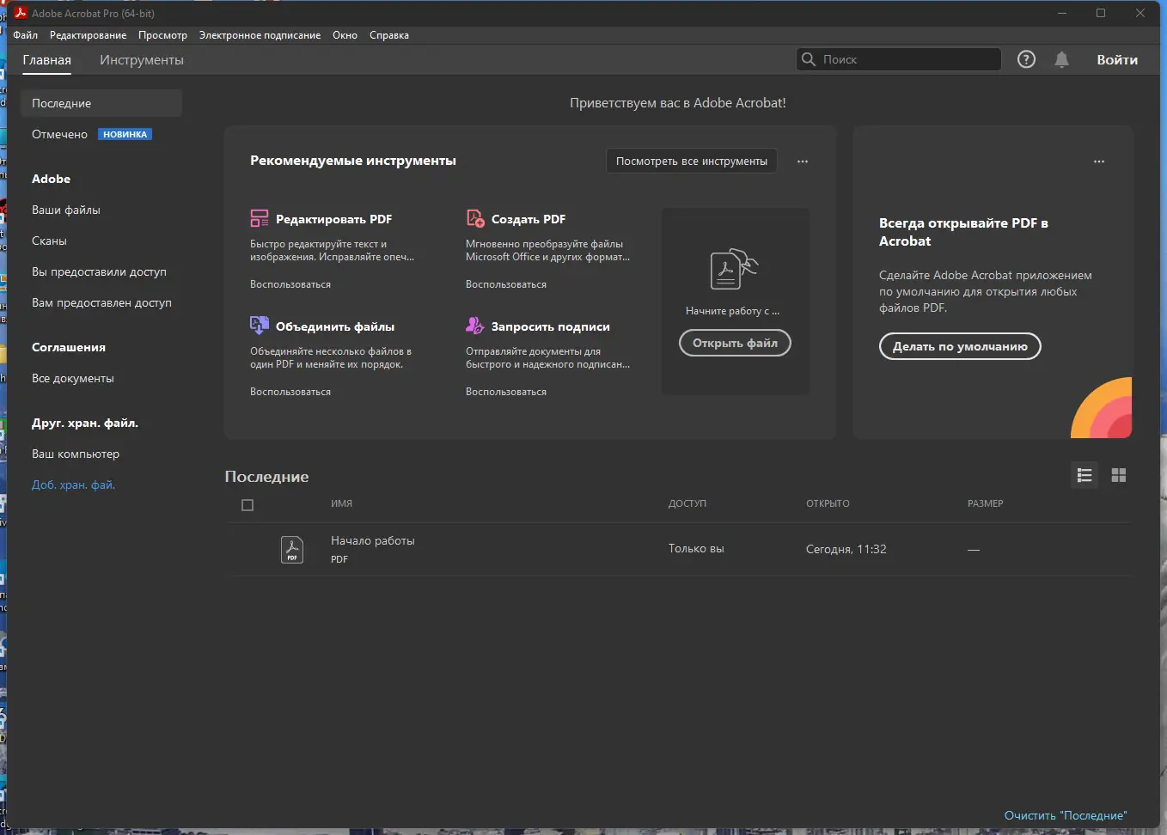Click the Adobe Acrobat title bar logo
The height and width of the screenshot is (835, 1167).
[21, 13]
